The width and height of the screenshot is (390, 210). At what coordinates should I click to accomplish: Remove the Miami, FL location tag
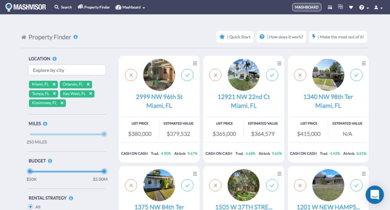pos(54,84)
